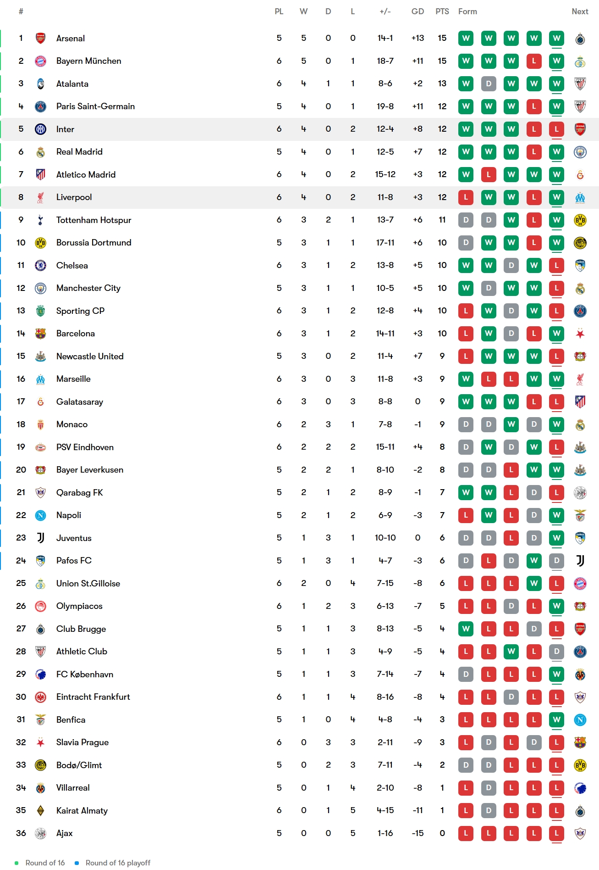This screenshot has width=599, height=870.
Task: Click Athletic Club's single win badge in Form
Action: point(511,652)
